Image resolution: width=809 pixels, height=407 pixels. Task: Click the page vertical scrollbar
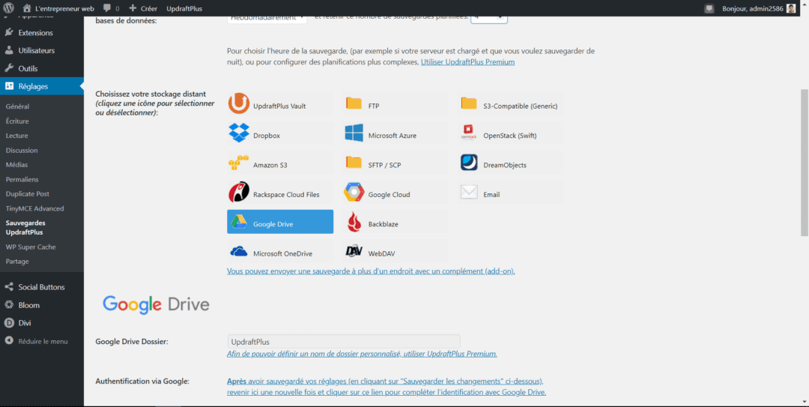(805, 163)
